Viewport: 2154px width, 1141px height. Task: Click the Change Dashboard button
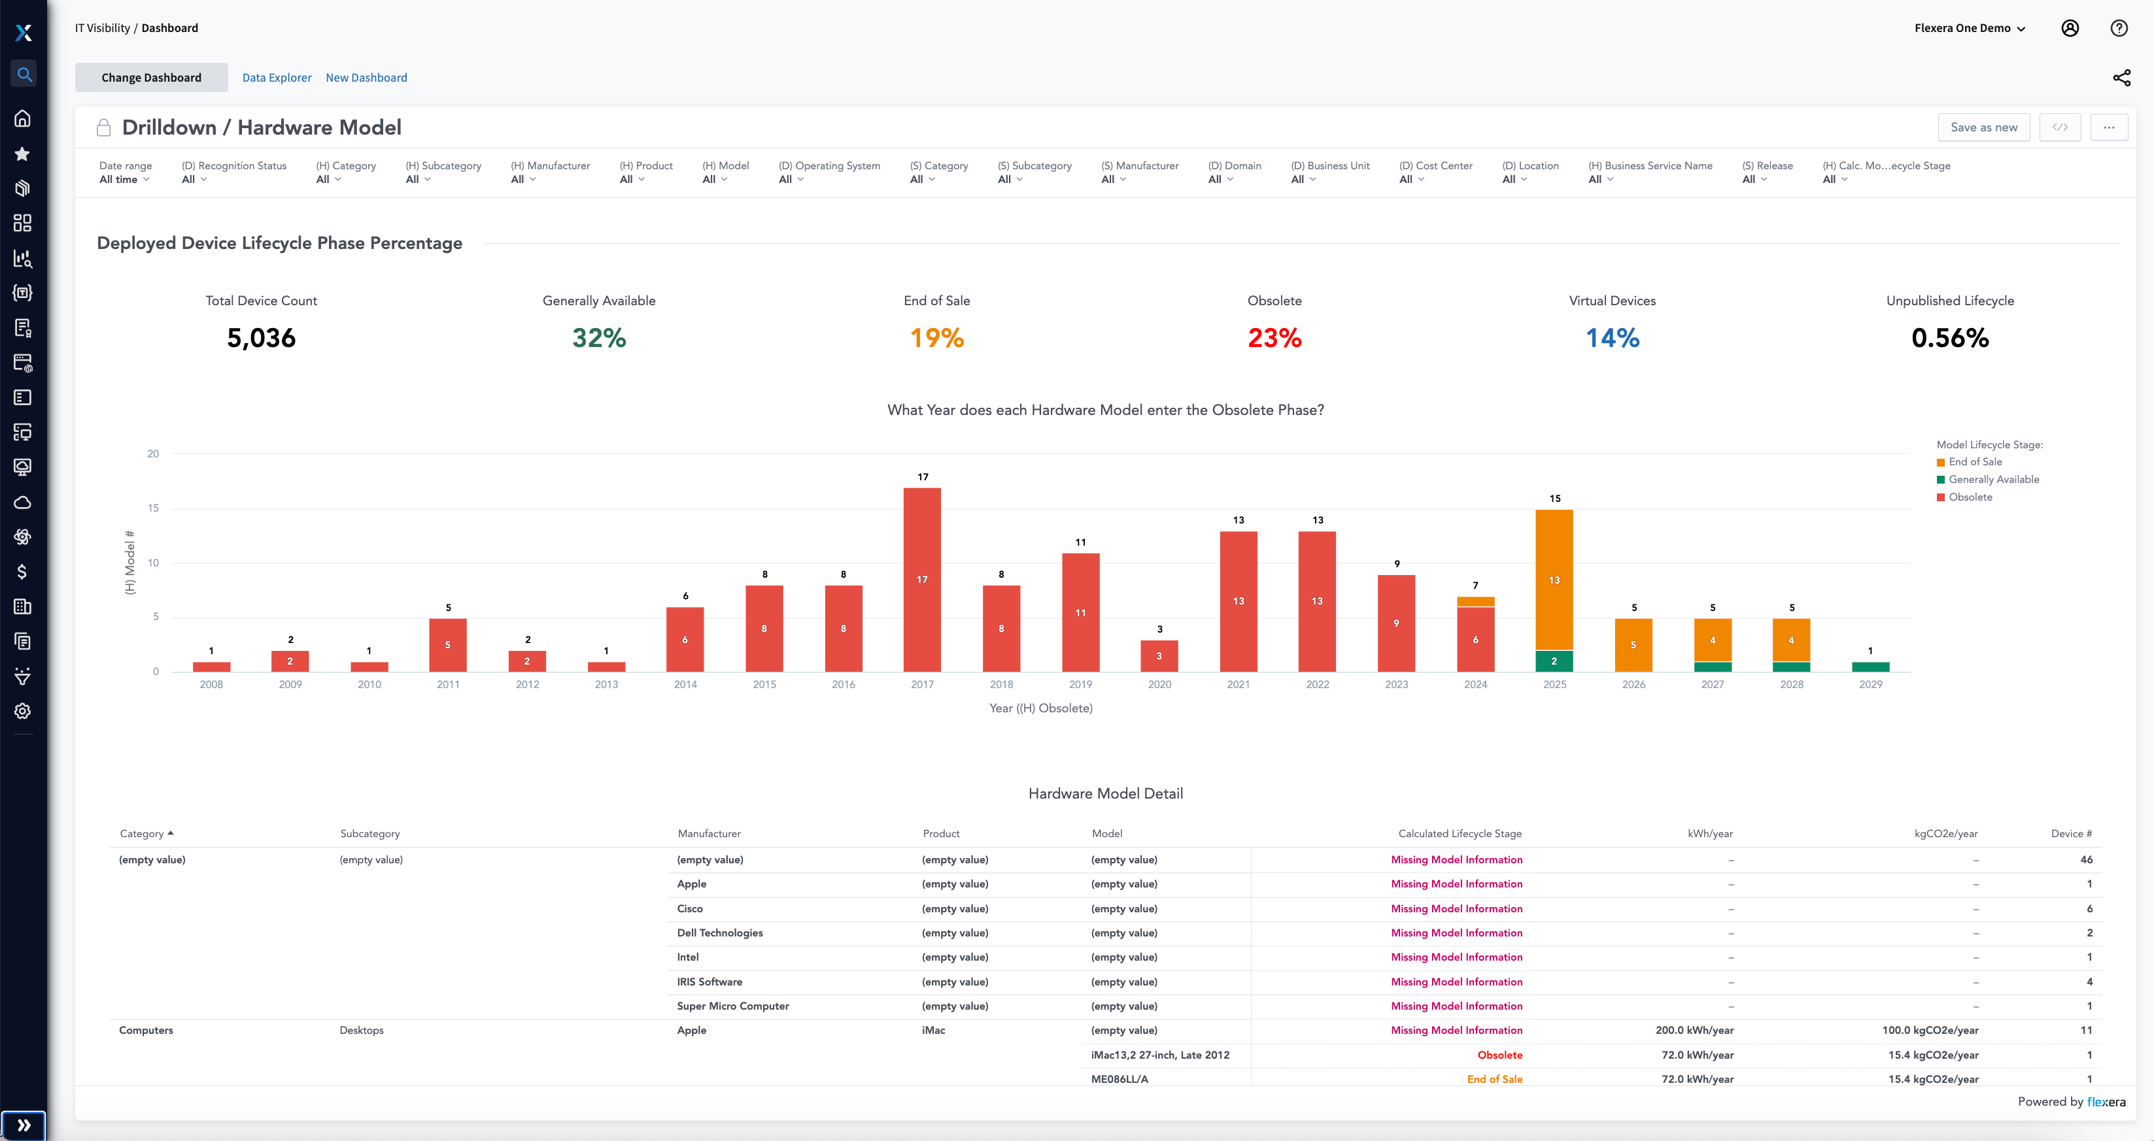(x=151, y=78)
